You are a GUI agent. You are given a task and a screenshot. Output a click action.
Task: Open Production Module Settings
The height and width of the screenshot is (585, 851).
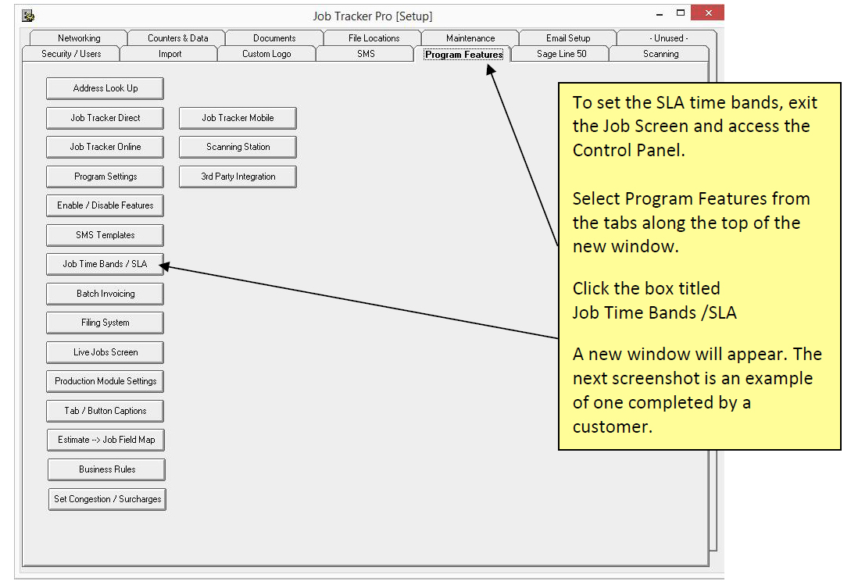(x=105, y=381)
